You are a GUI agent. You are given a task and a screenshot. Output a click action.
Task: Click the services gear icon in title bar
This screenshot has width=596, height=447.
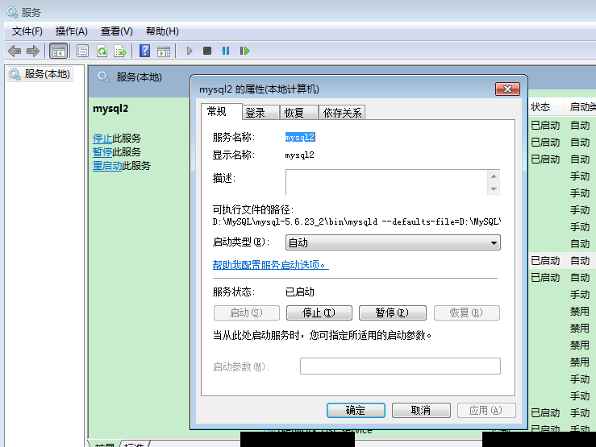(12, 12)
